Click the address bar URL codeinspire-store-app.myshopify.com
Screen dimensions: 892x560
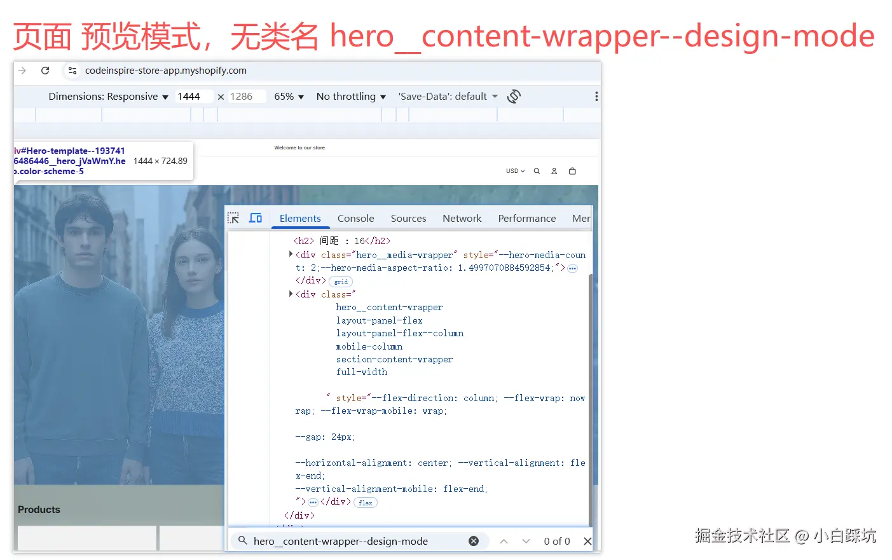click(x=166, y=71)
